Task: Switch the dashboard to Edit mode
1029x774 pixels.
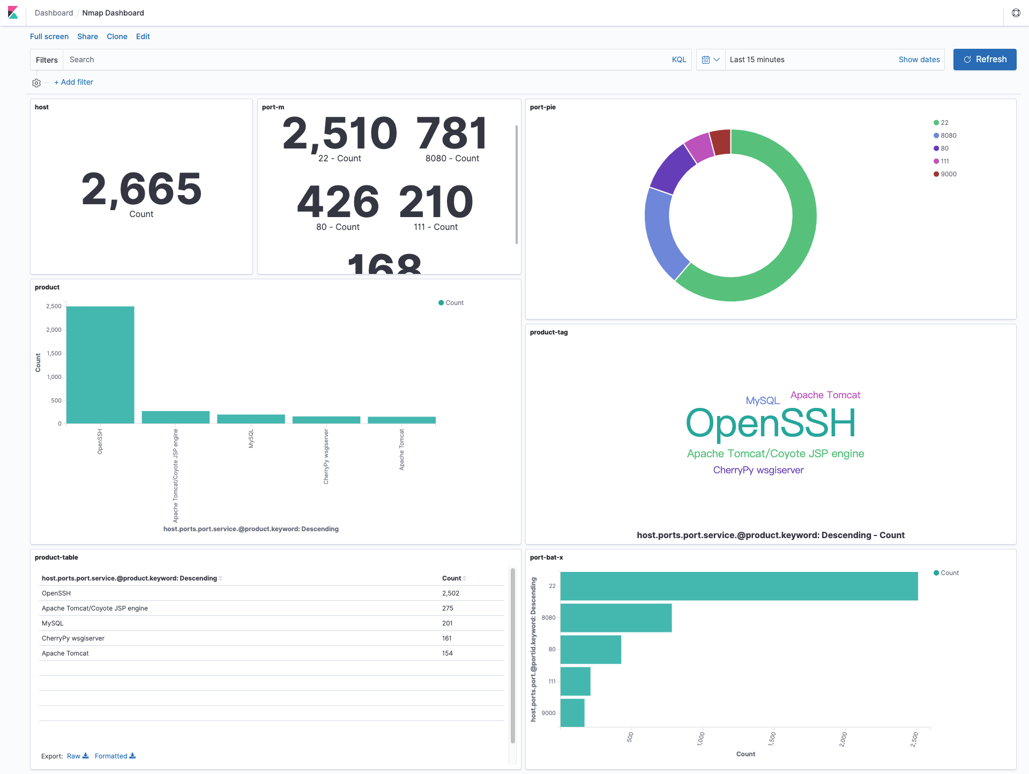Action: pos(143,36)
